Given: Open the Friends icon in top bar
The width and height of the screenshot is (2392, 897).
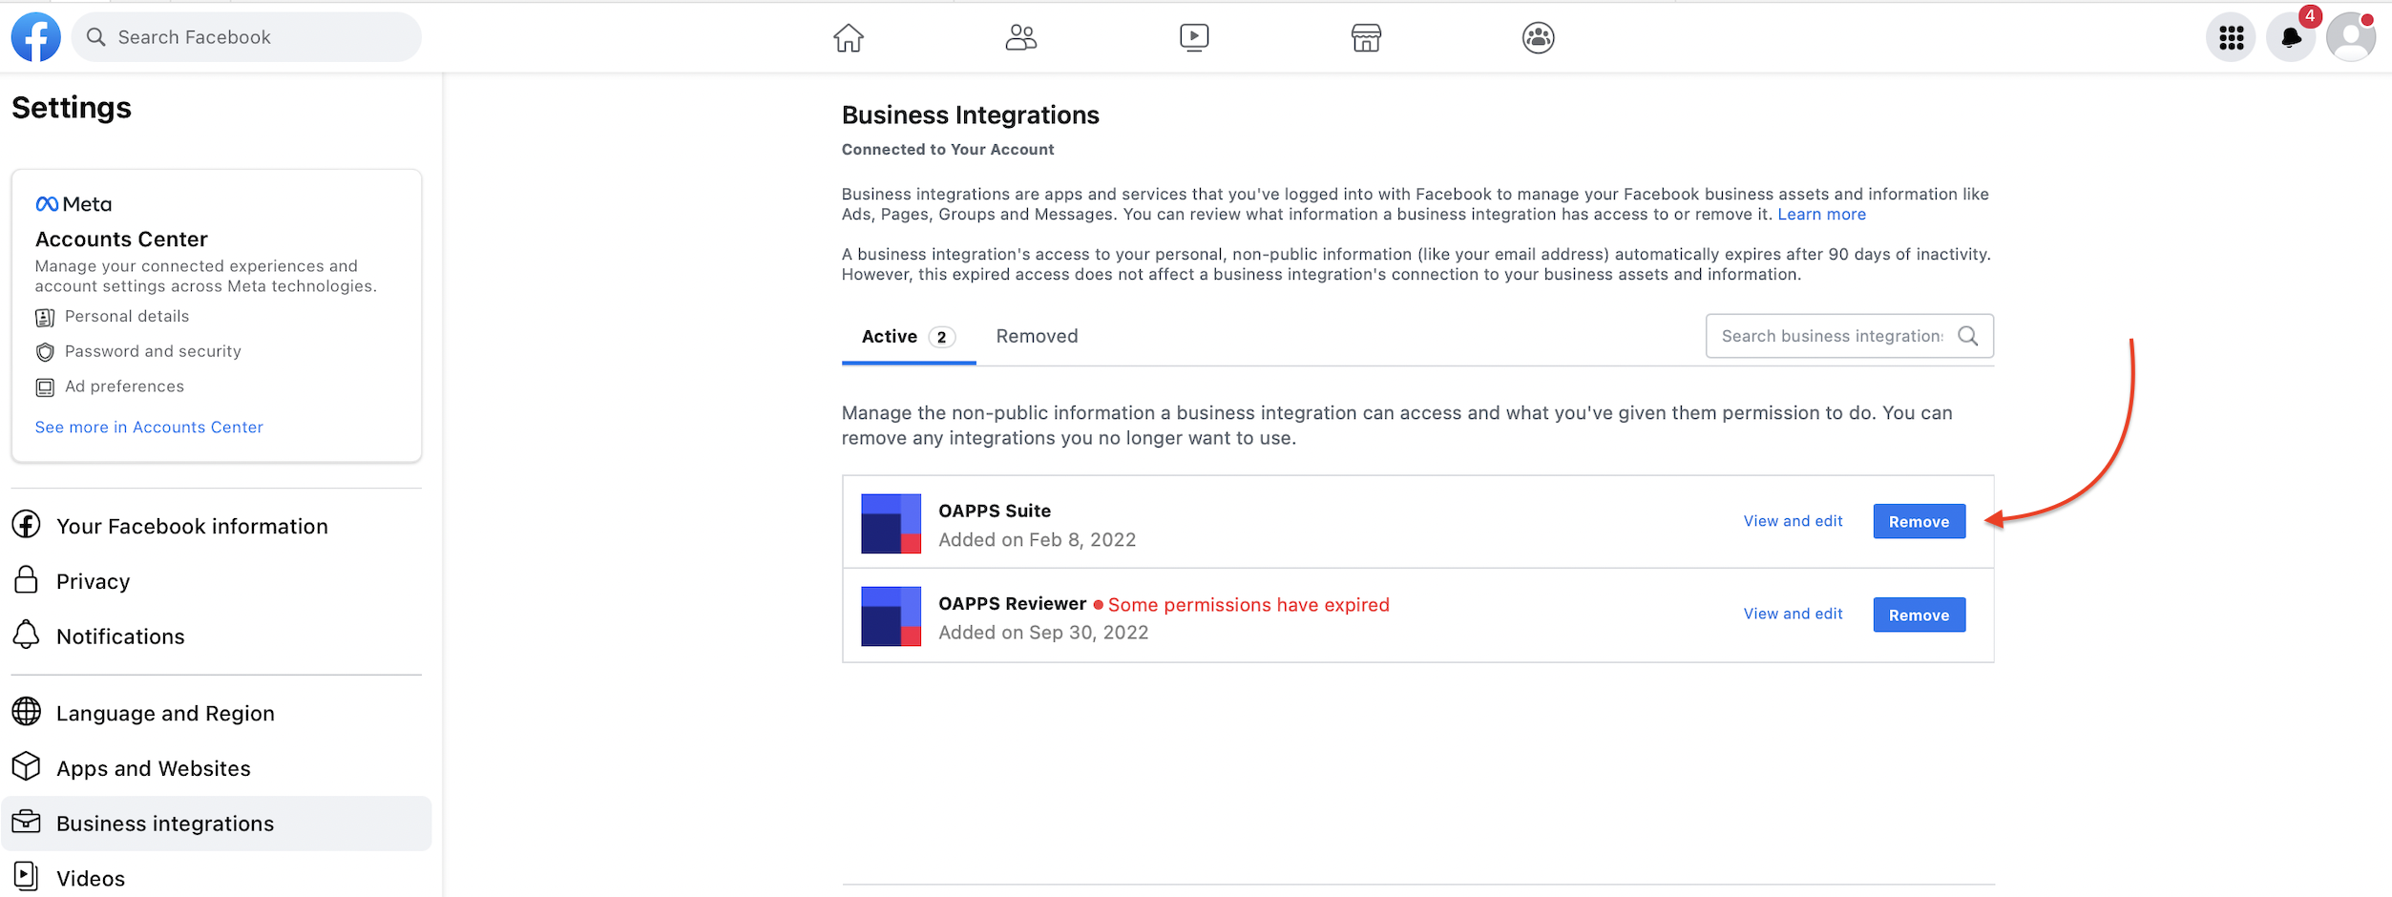Looking at the screenshot, I should (1021, 38).
